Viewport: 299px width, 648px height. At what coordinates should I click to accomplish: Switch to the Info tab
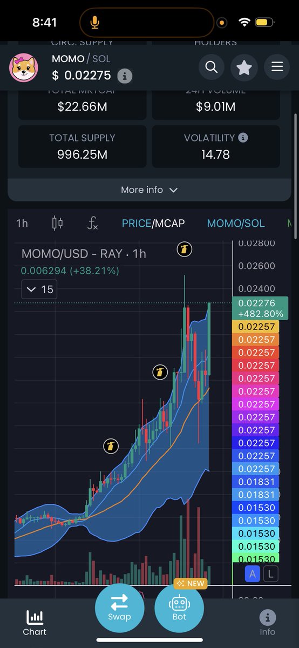tap(267, 623)
